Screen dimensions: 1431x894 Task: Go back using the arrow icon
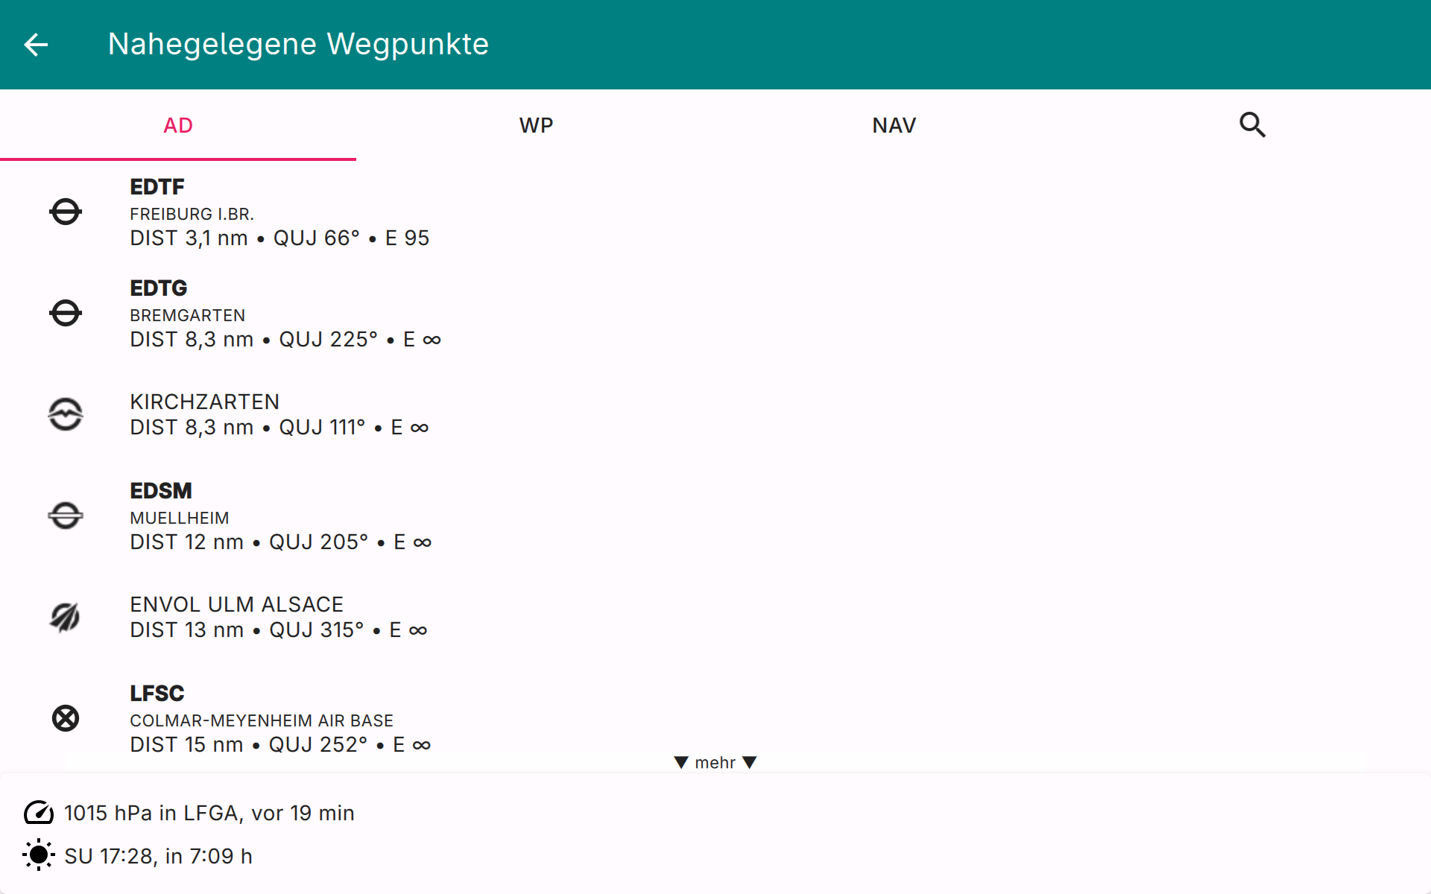click(x=36, y=45)
